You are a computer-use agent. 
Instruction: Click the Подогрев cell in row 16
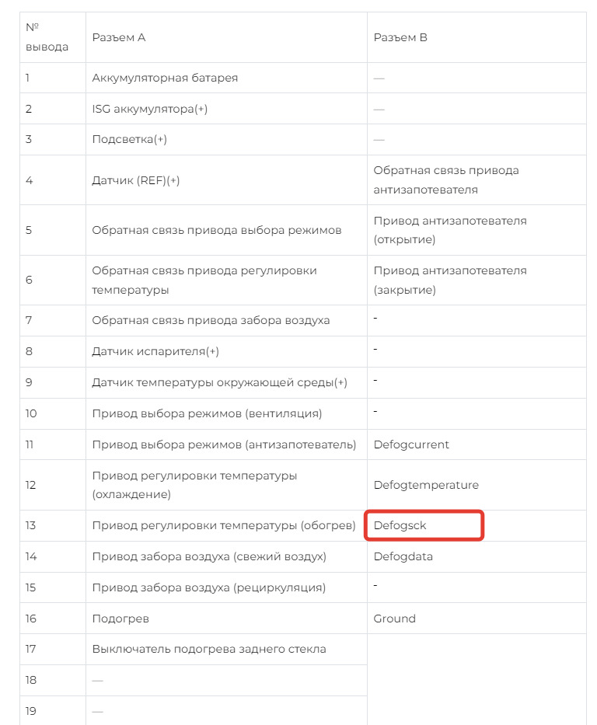tap(120, 619)
